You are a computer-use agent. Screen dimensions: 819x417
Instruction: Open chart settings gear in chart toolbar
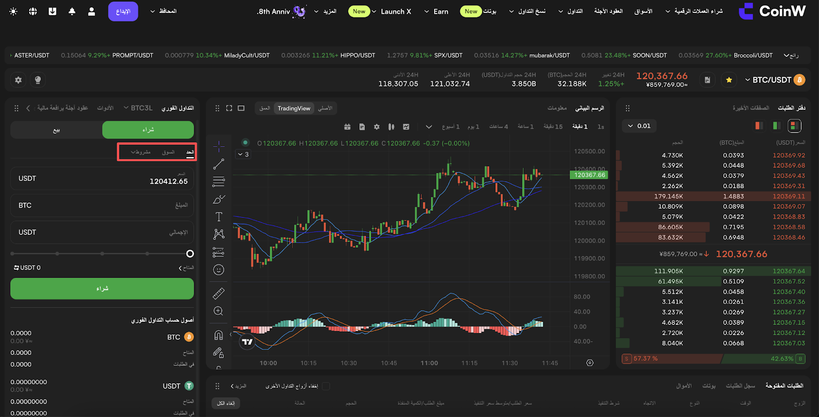click(x=377, y=127)
